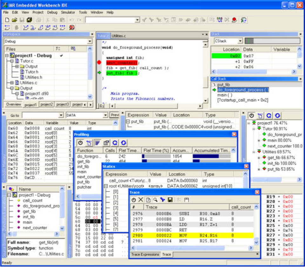
Task: Click the Code Coverage panel Refresh icon
Action: click(x=269, y=116)
